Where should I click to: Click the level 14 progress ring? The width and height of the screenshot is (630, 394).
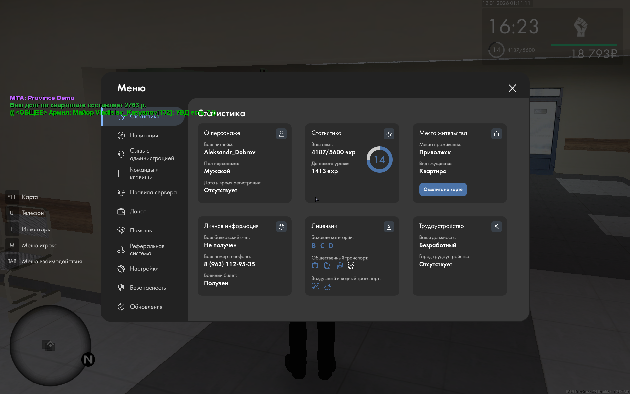coord(379,160)
